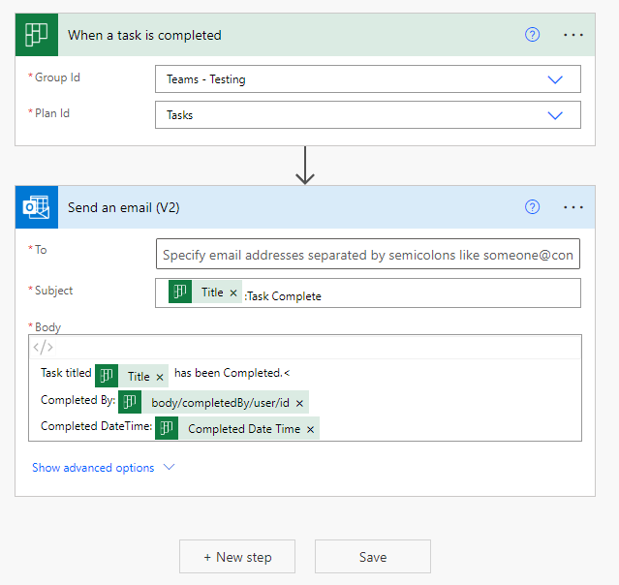Screen dimensions: 619x585
Task: Click the To email address field
Action: click(x=368, y=254)
